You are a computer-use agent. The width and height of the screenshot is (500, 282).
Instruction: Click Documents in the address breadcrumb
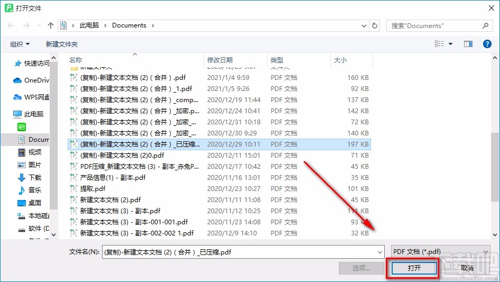129,25
